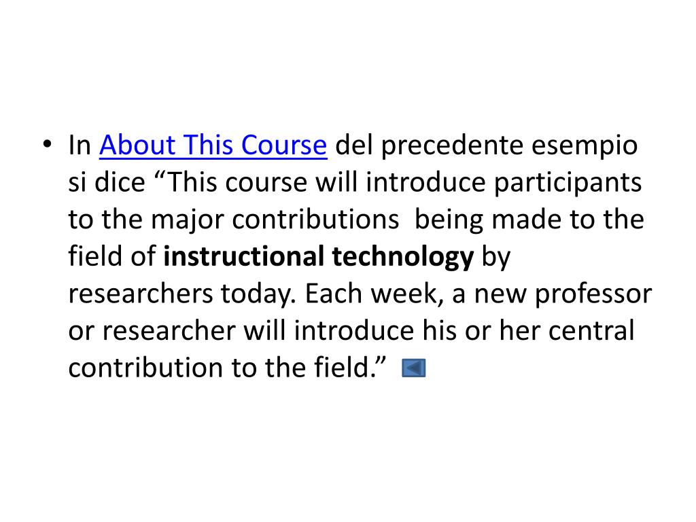696x522 pixels.
Task: Click the word esempio
Action: [585, 145]
